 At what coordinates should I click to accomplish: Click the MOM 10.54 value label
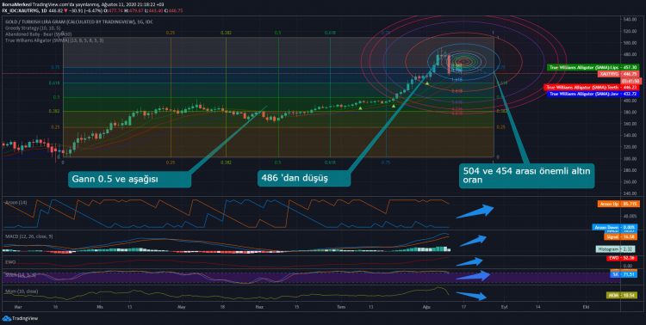click(621, 295)
